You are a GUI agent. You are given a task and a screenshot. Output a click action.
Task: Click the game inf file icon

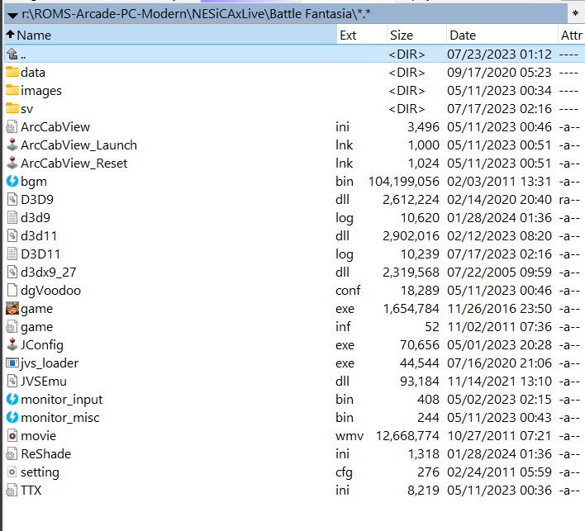(x=12, y=327)
